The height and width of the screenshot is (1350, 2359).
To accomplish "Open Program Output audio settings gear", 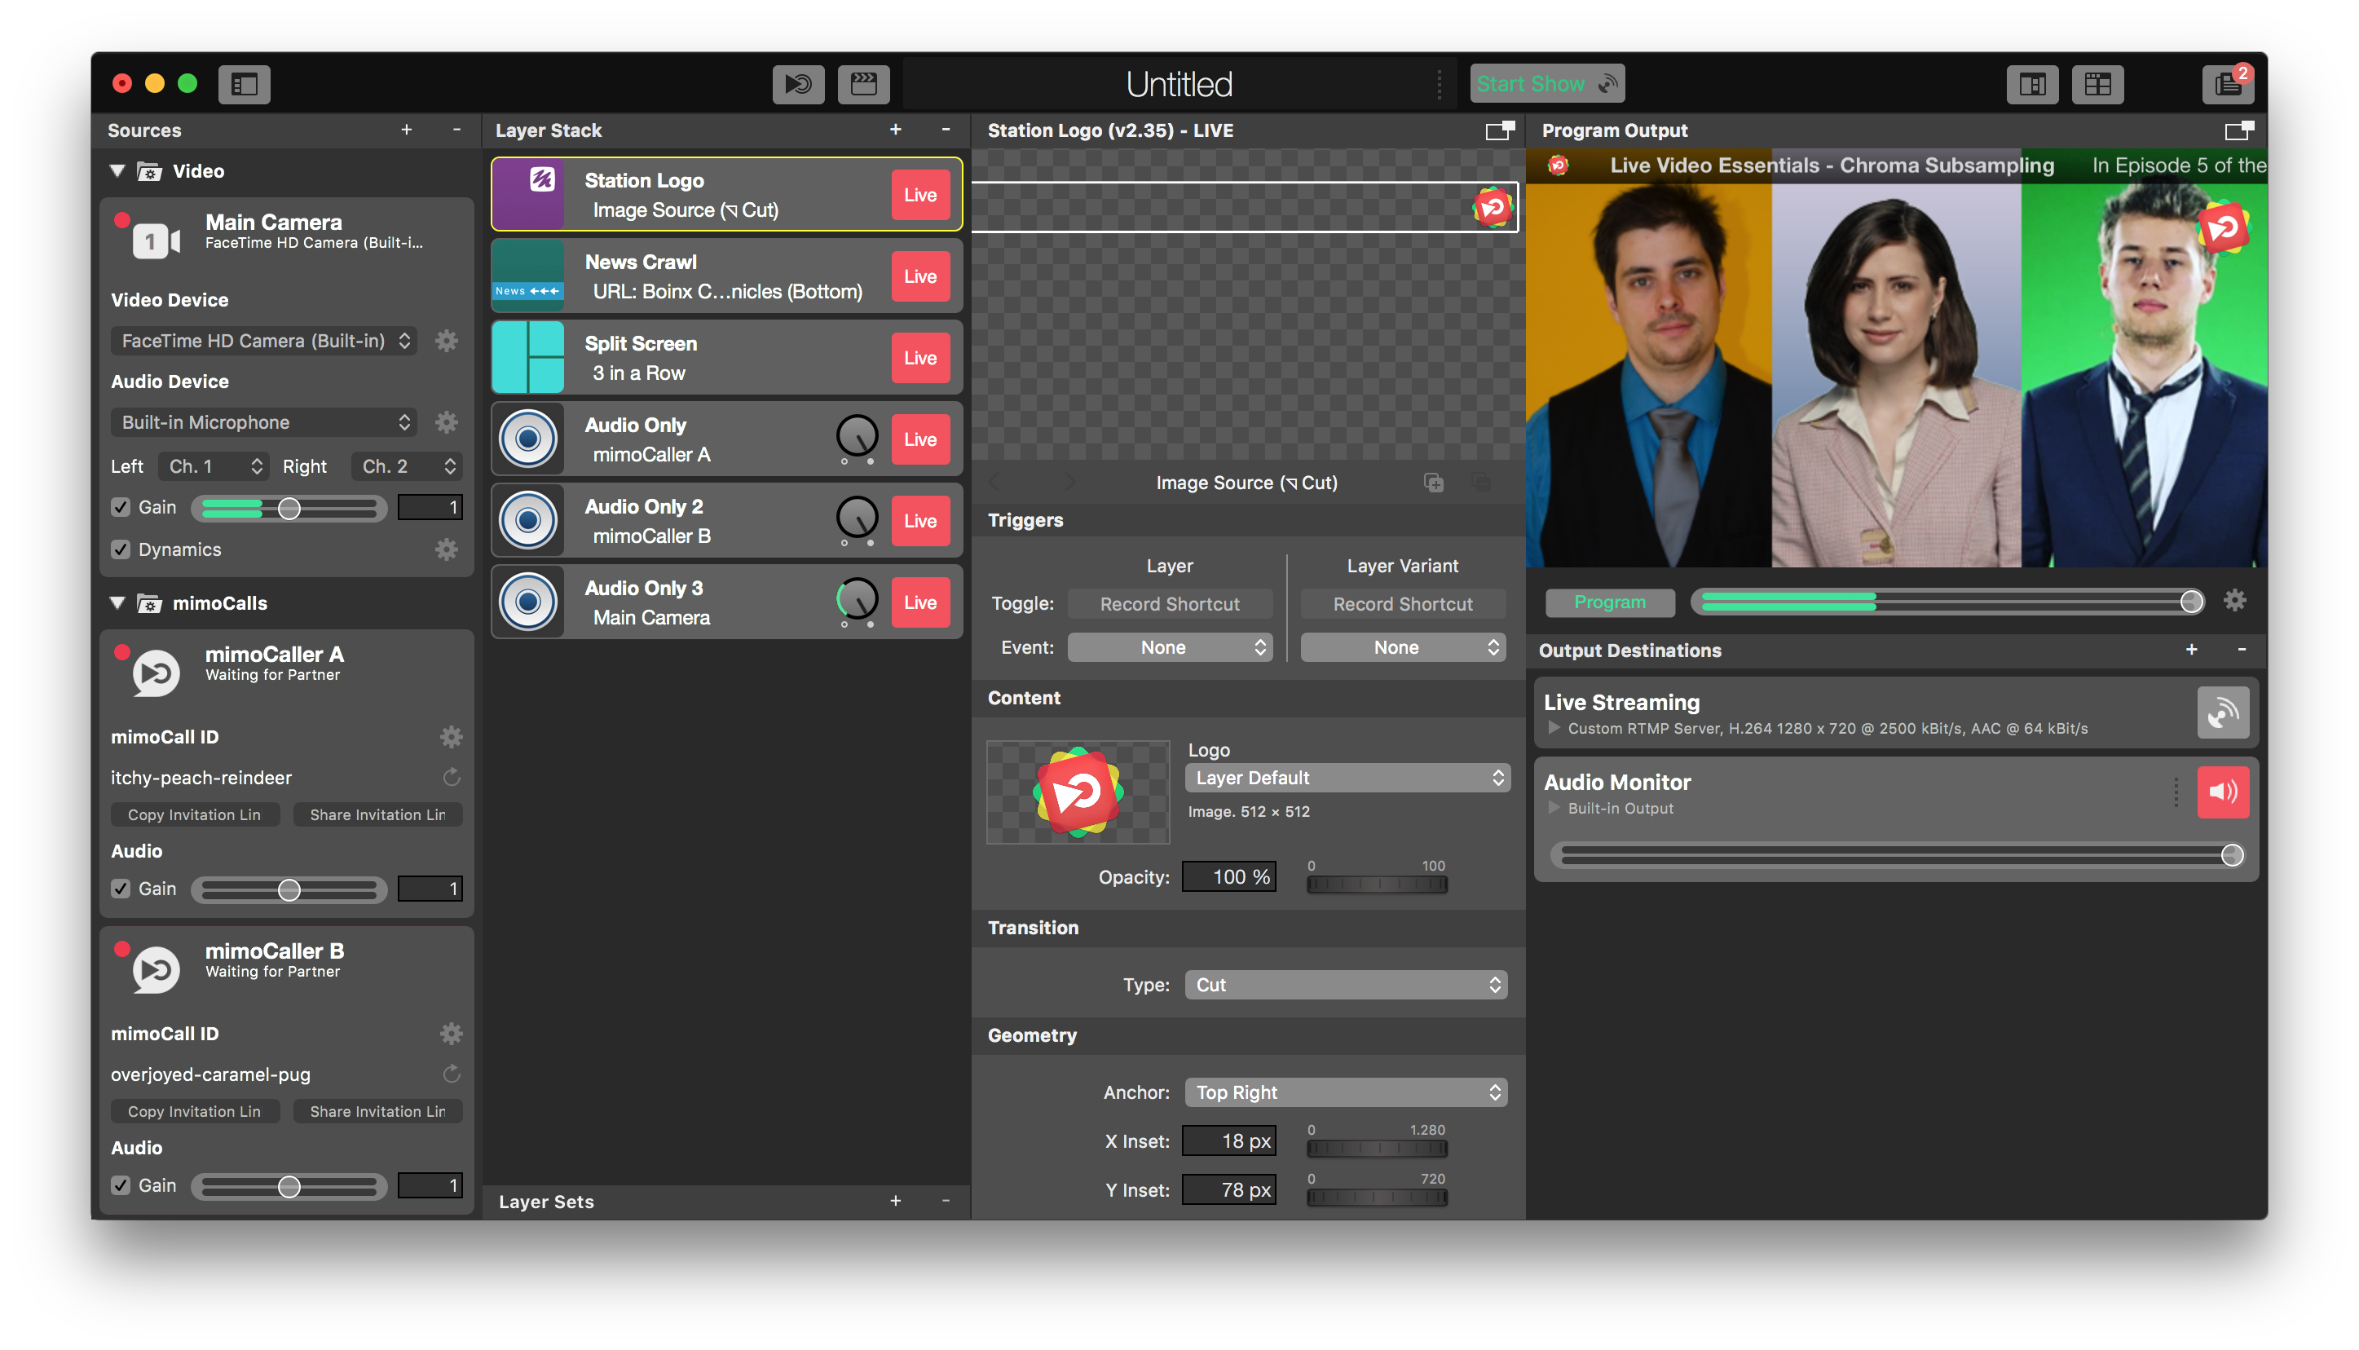I will pyautogui.click(x=2233, y=601).
